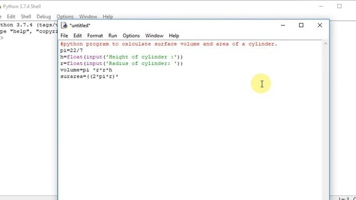Open File menu in untitled editor
The image size is (356, 200).
[65, 36]
